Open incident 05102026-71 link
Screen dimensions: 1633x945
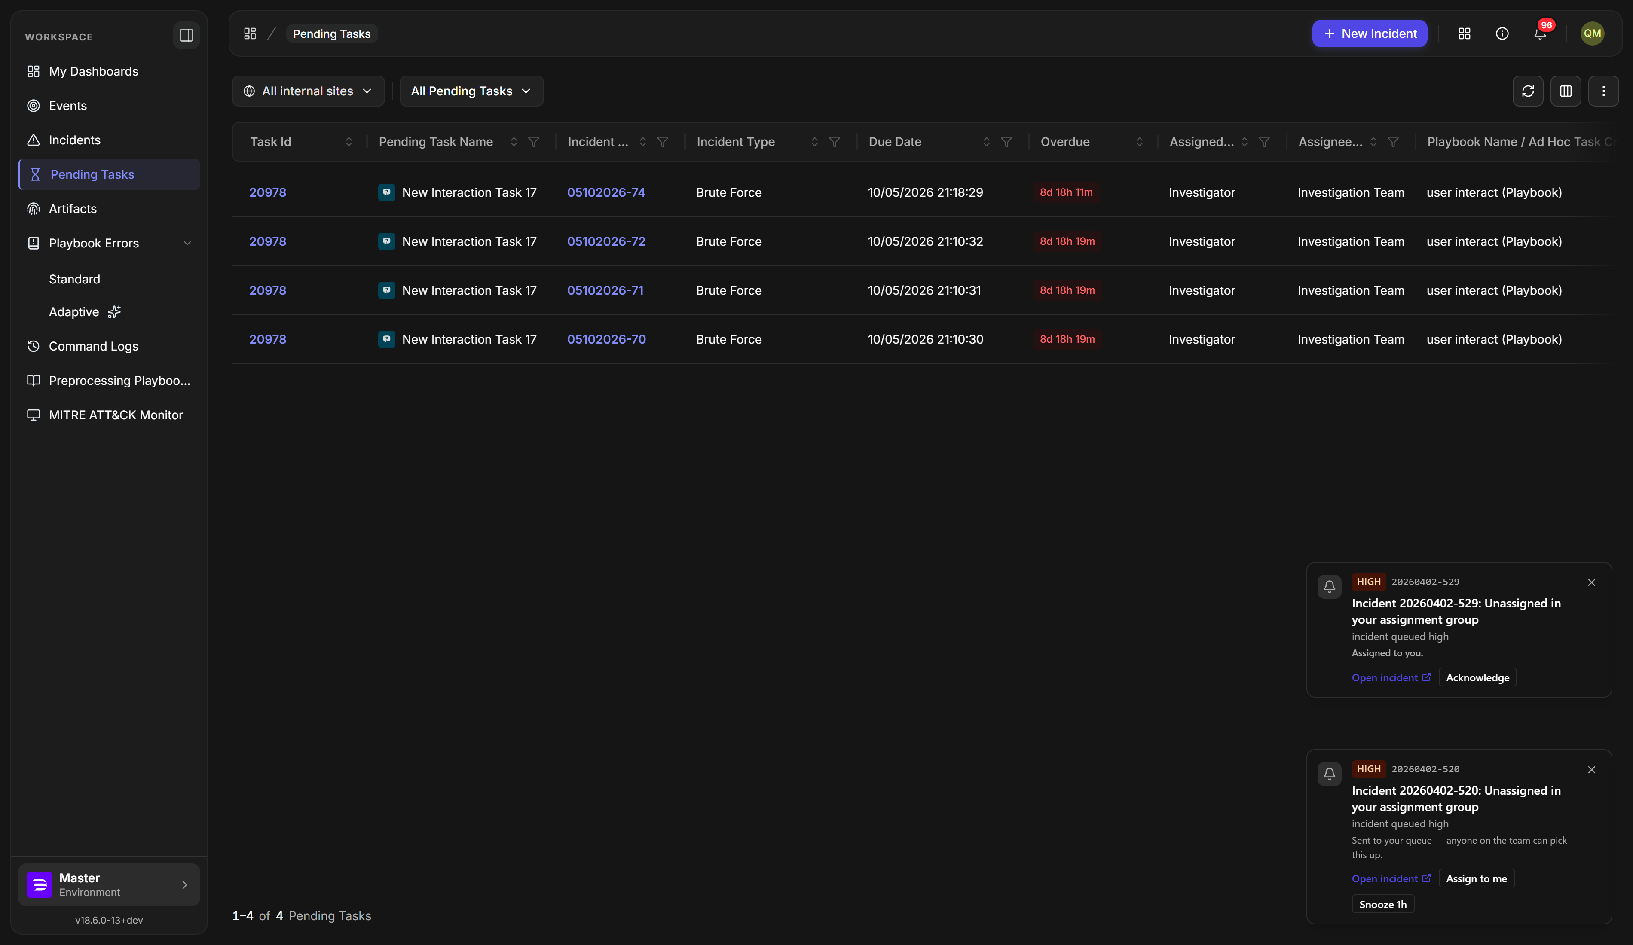pyautogui.click(x=605, y=290)
